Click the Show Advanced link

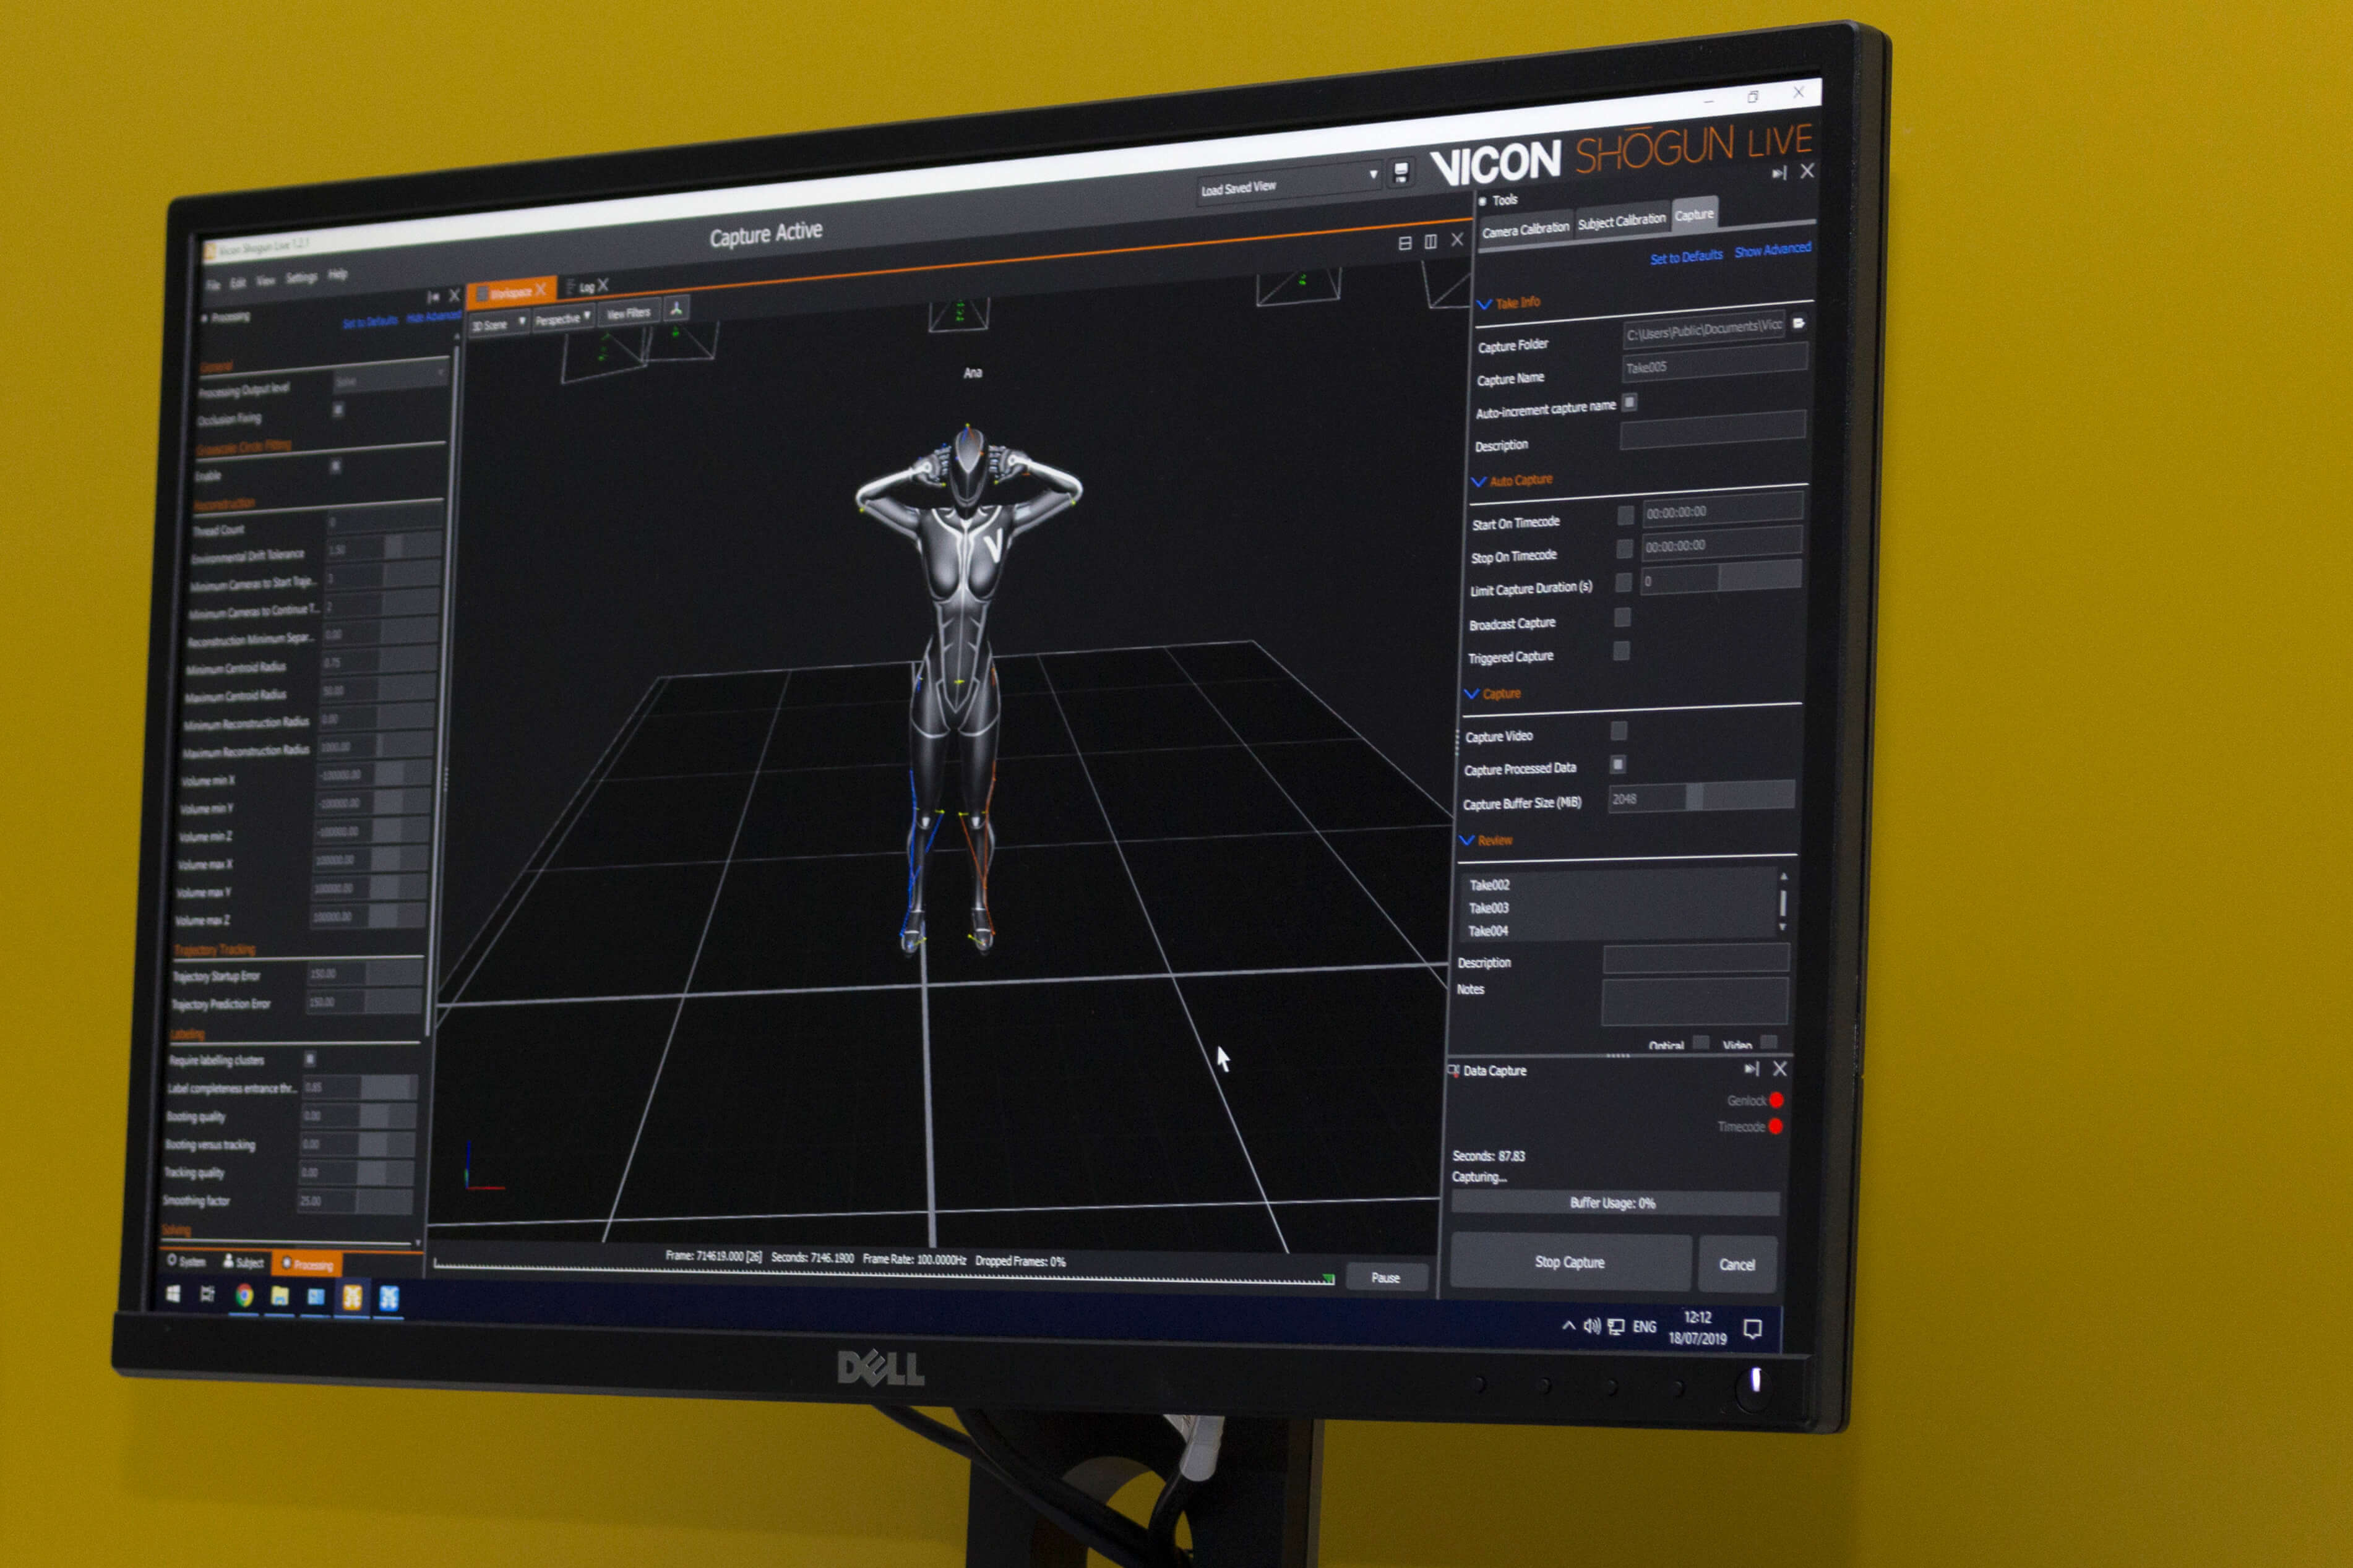pyautogui.click(x=1772, y=249)
